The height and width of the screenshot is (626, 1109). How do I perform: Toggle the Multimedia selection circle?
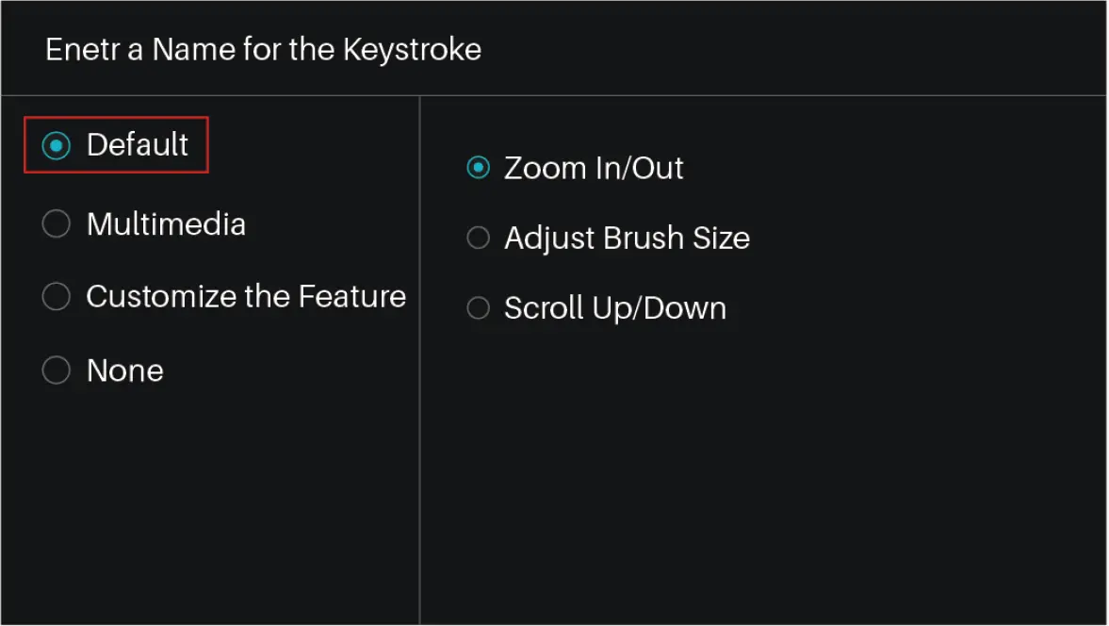tap(56, 223)
